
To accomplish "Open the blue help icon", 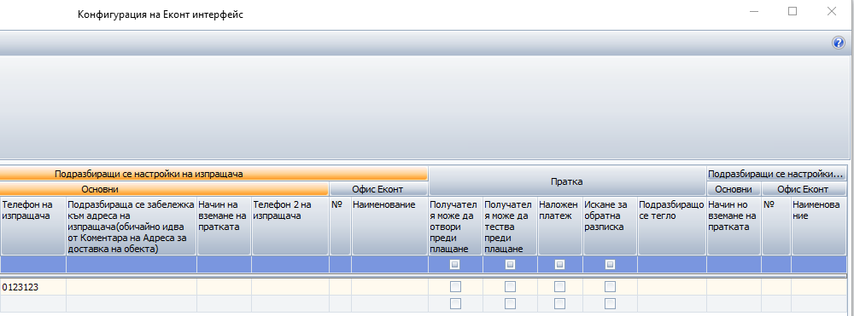I will tap(839, 43).
